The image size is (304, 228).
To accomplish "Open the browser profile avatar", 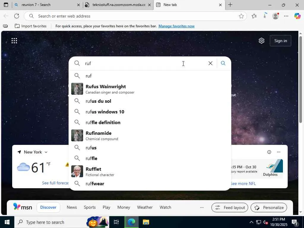I will (x=275, y=16).
